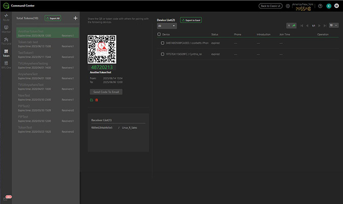Click the page number jump input field
Screen dimensions: 343x204
(289, 25)
